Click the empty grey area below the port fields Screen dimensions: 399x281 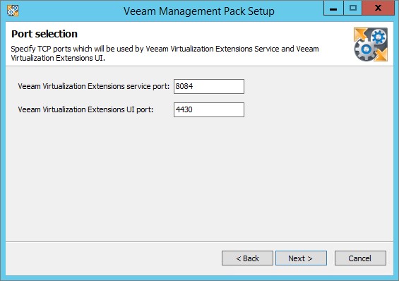click(x=199, y=178)
